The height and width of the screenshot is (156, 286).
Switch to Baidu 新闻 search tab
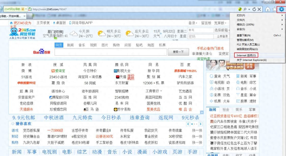coord(70,45)
